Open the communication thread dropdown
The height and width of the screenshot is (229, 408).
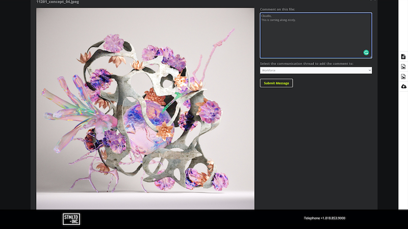click(316, 70)
